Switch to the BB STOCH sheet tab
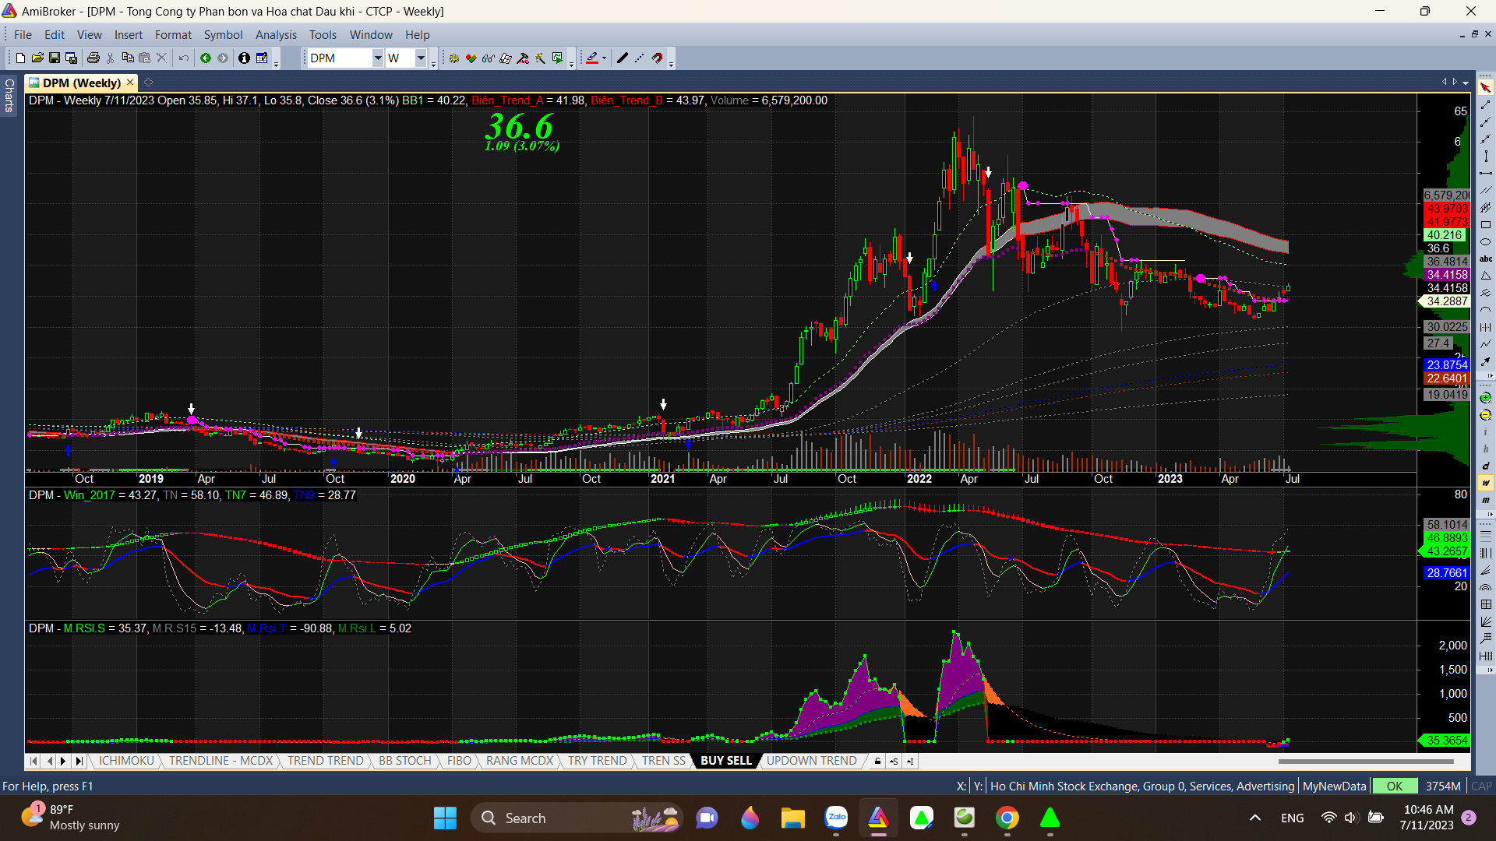Image resolution: width=1496 pixels, height=841 pixels. [x=404, y=761]
